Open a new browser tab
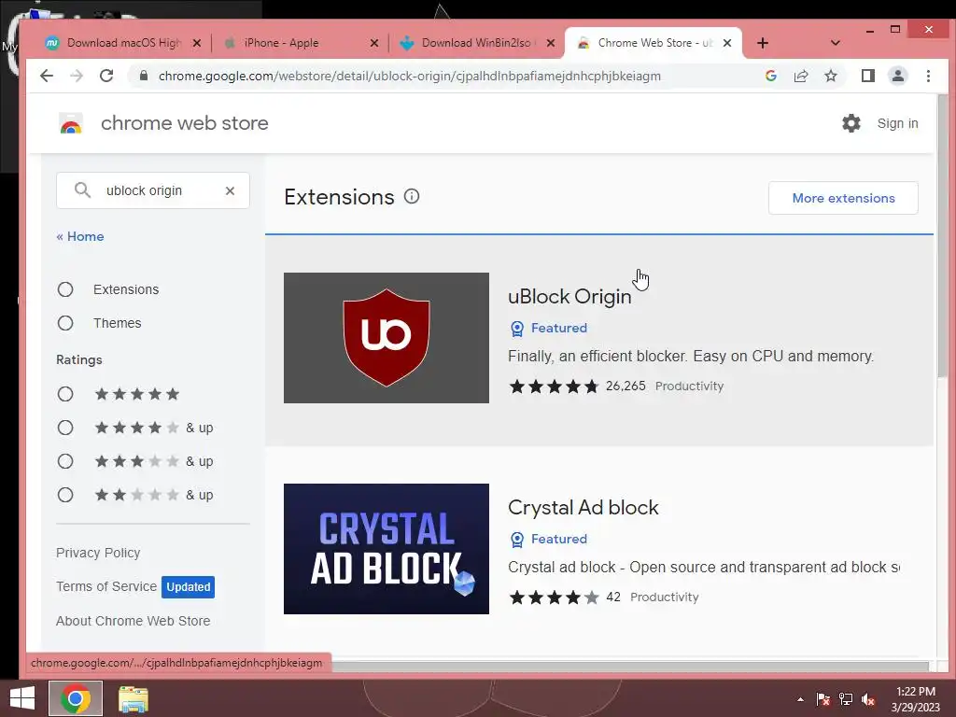Viewport: 956px width, 717px height. [x=762, y=43]
